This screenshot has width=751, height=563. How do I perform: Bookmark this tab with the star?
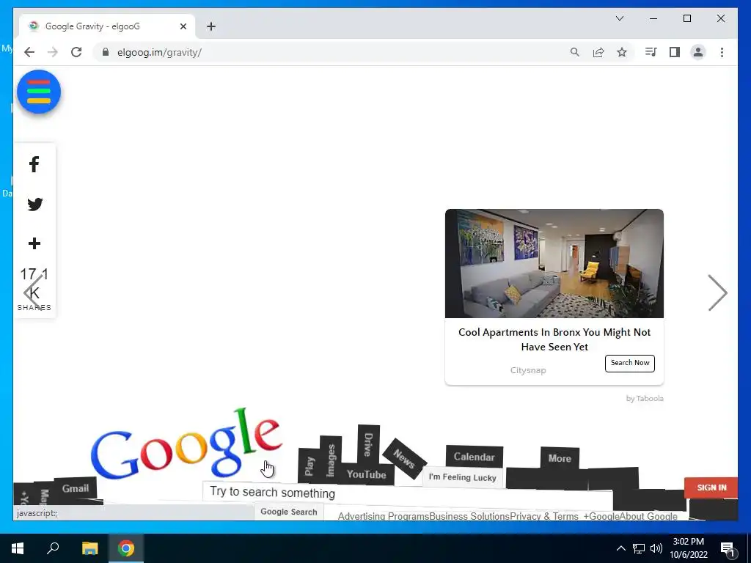622,52
